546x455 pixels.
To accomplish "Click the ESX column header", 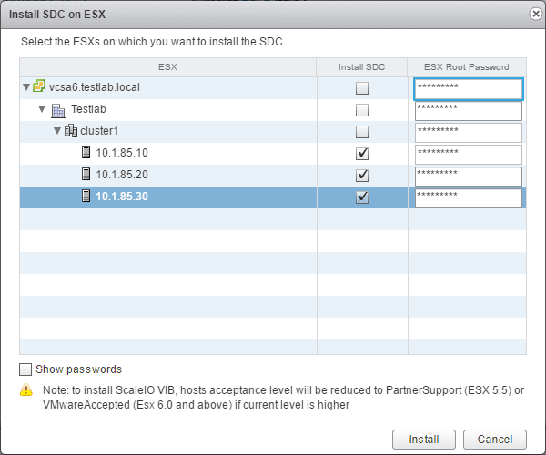I will click(167, 66).
